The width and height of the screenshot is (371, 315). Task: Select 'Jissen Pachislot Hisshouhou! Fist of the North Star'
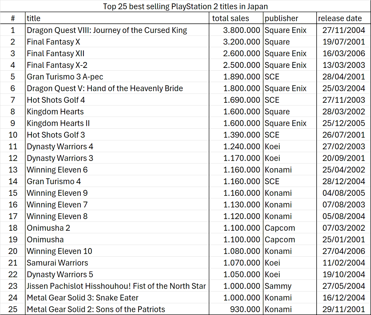pyautogui.click(x=117, y=286)
